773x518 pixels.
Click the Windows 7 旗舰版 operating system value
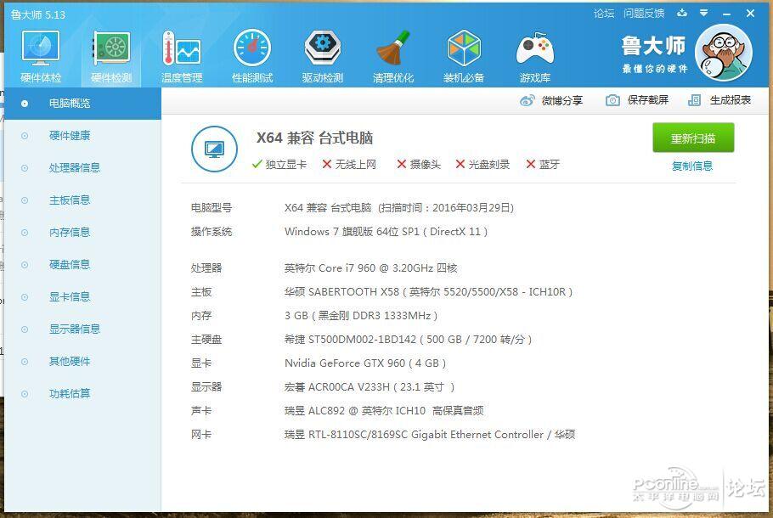[x=386, y=232]
